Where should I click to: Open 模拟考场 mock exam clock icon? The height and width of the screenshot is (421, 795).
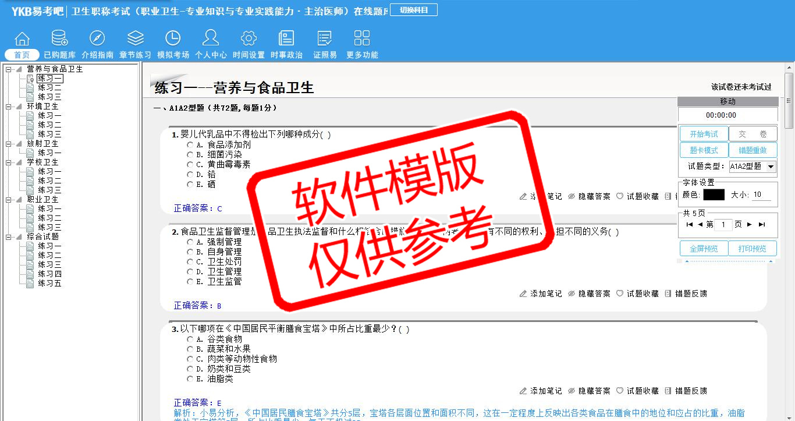click(173, 39)
